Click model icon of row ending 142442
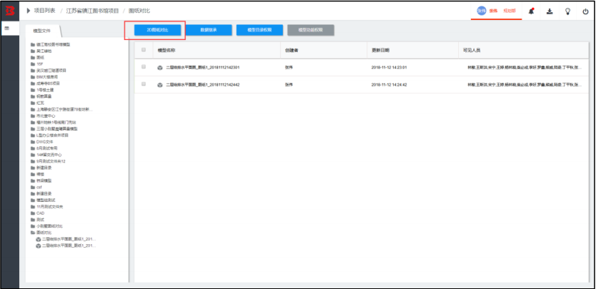The height and width of the screenshot is (289, 596). point(160,85)
